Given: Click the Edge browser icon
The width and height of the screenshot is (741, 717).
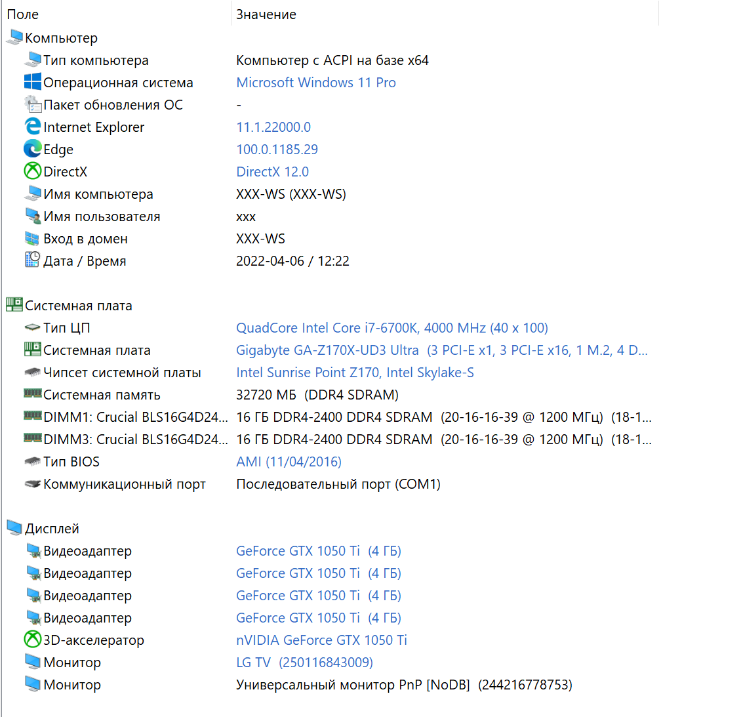Looking at the screenshot, I should [33, 149].
